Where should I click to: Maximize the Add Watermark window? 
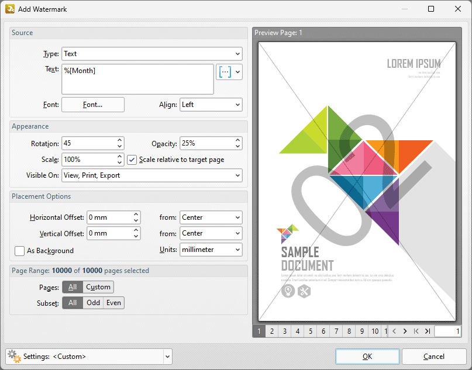431,9
